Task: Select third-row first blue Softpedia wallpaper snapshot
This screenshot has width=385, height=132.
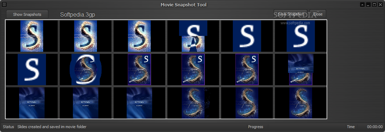Action: click(32, 103)
